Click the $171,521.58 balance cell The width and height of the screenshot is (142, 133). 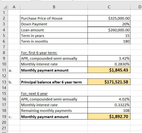109,82
